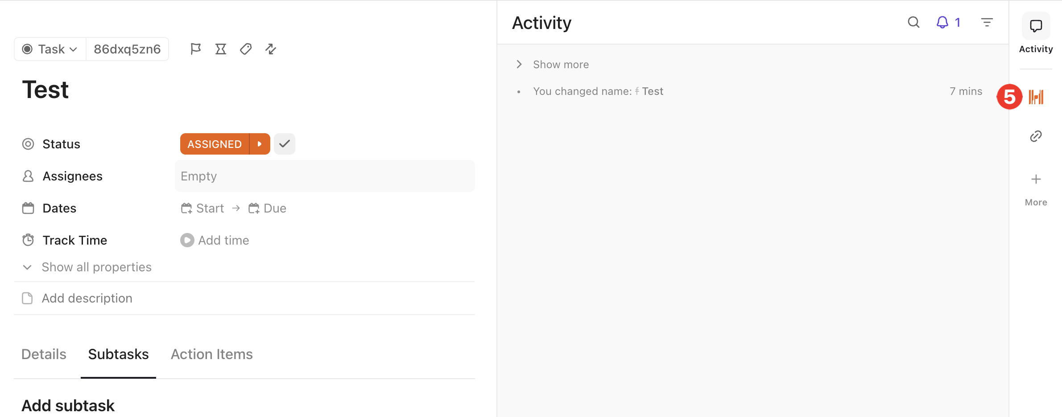The height and width of the screenshot is (417, 1062).
Task: Click the relationships arrows icon
Action: pos(271,49)
